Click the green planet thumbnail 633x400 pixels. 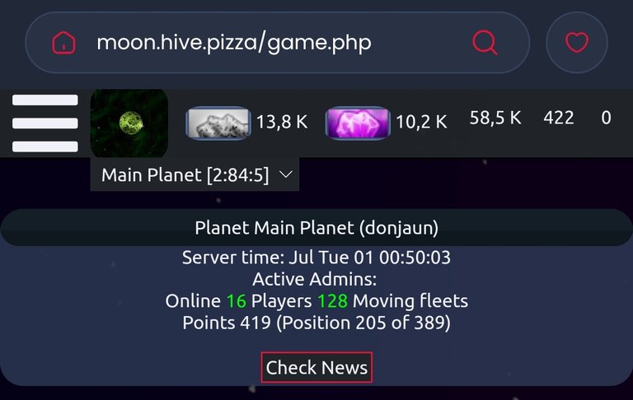[129, 123]
